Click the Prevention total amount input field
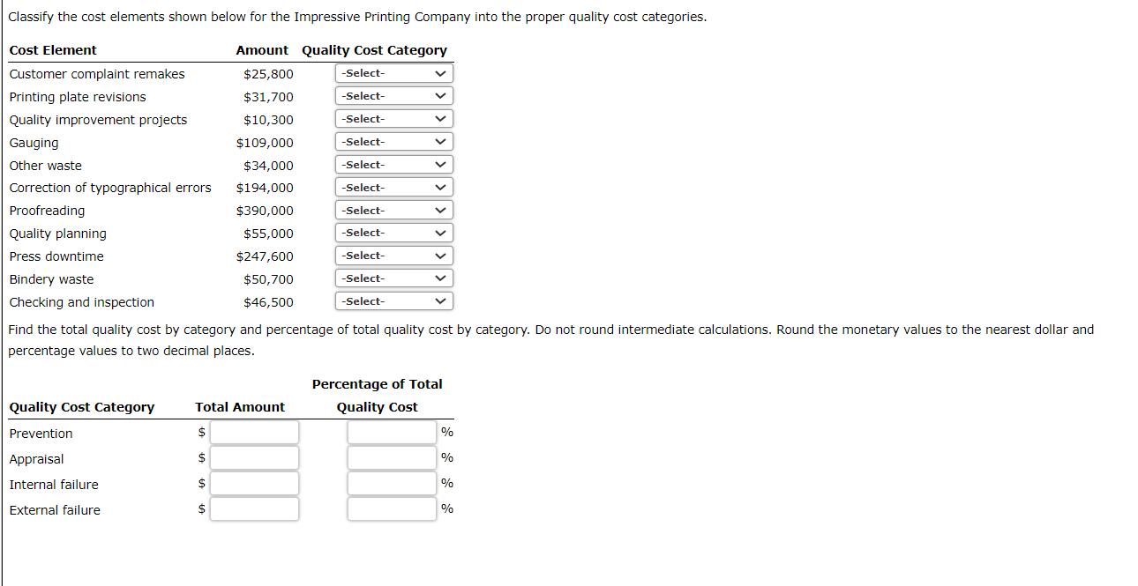 point(254,432)
